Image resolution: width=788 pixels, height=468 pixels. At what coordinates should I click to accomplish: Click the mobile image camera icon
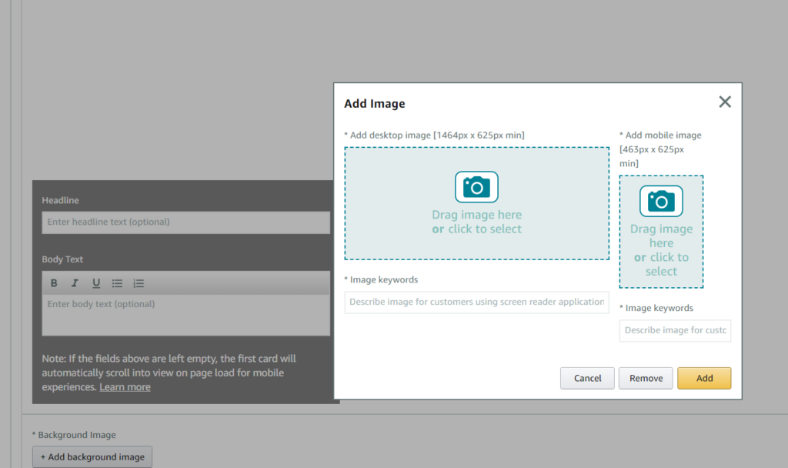[661, 201]
